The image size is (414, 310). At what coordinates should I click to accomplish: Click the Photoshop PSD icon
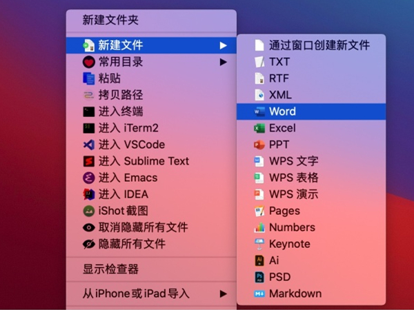259,277
